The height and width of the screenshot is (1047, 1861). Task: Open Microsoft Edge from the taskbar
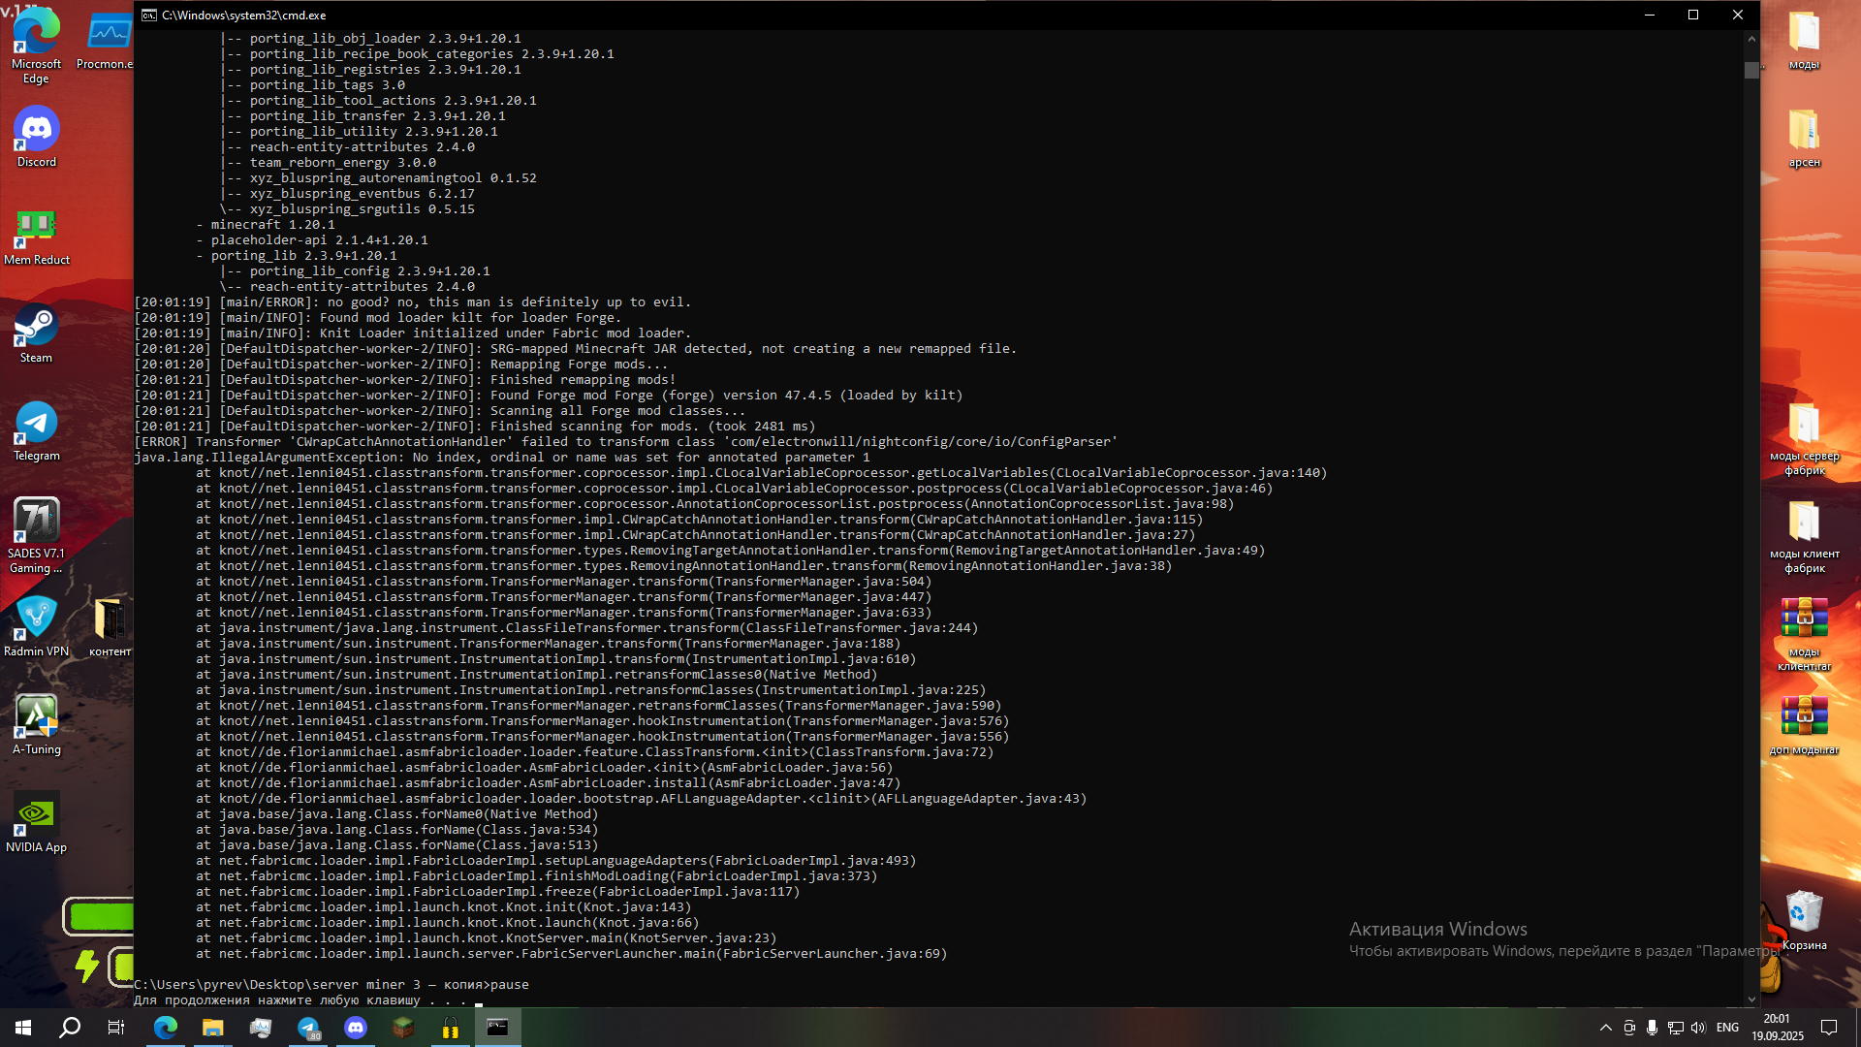click(x=166, y=1030)
